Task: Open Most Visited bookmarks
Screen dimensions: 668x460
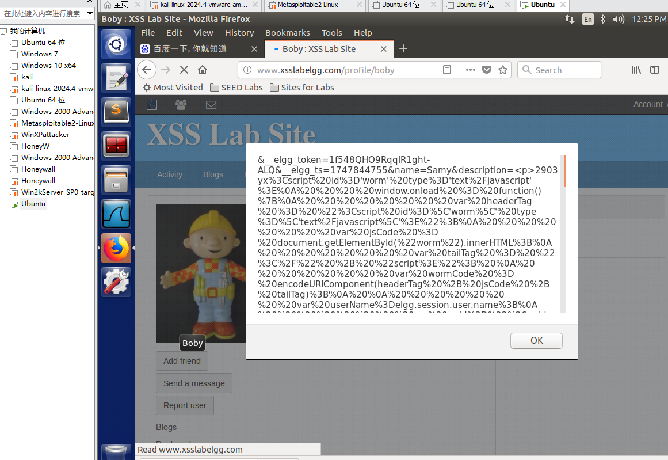Action: click(x=173, y=88)
